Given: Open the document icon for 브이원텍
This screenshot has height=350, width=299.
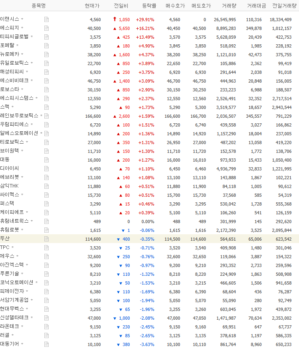Looking at the screenshot, I should click(x=46, y=151).
